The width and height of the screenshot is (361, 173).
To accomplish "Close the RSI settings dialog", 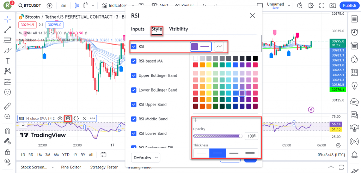I will 252,15.
